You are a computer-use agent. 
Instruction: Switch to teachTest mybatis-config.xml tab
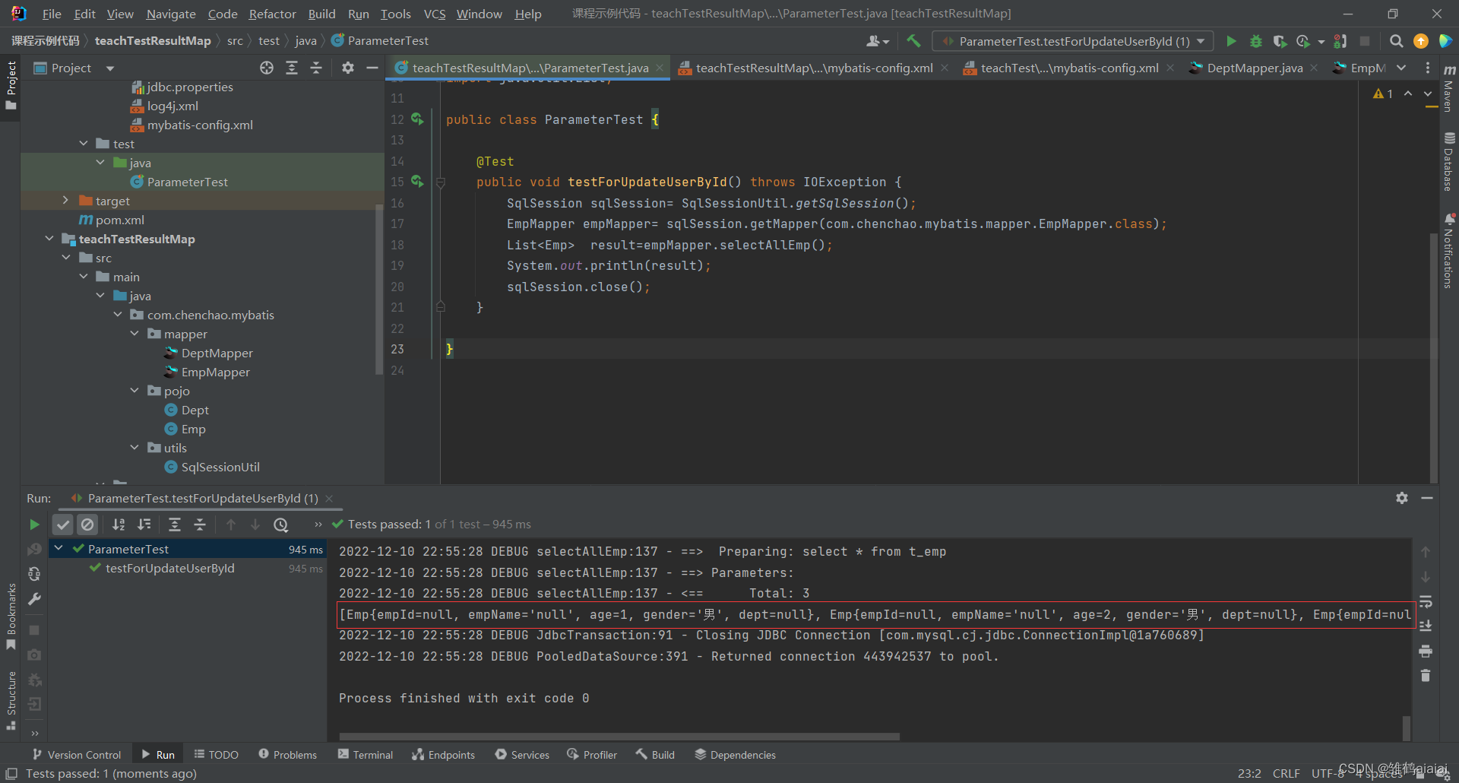(1068, 68)
